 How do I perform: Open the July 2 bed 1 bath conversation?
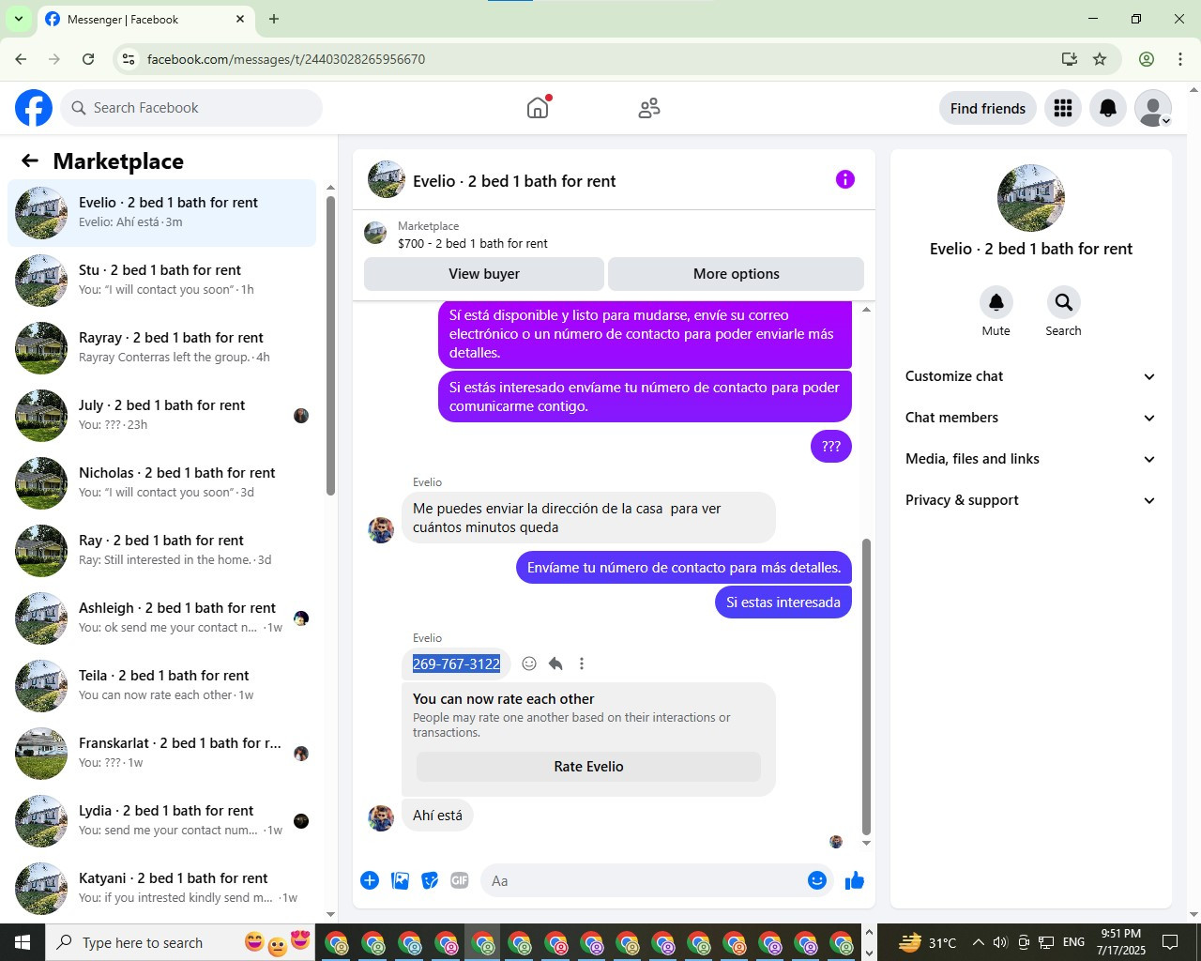click(161, 415)
